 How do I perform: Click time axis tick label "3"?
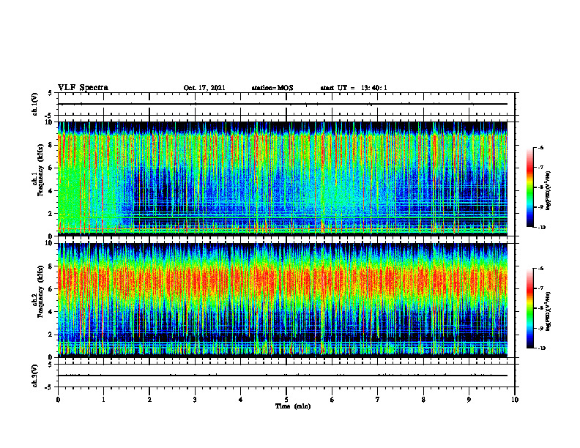click(x=195, y=400)
